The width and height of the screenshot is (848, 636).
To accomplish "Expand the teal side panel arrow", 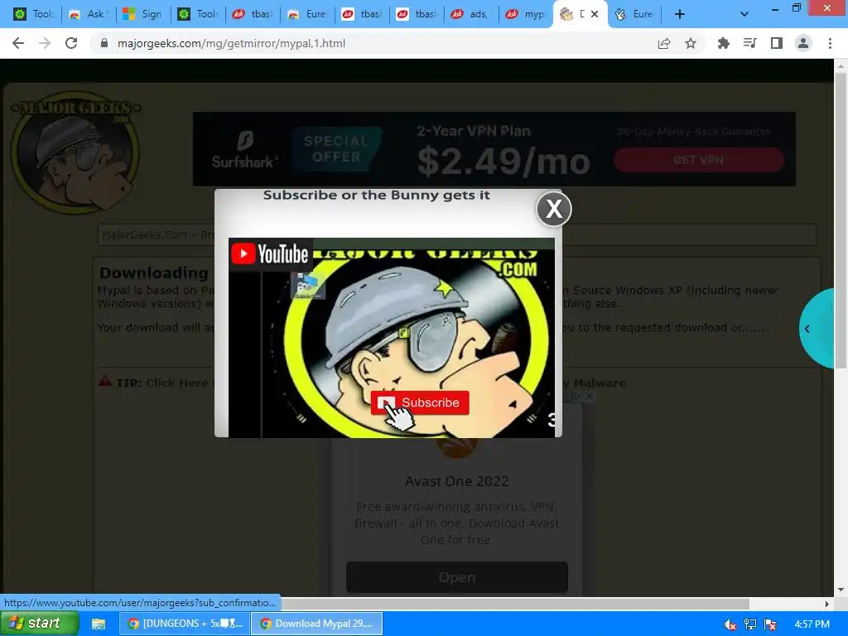I will tap(816, 328).
